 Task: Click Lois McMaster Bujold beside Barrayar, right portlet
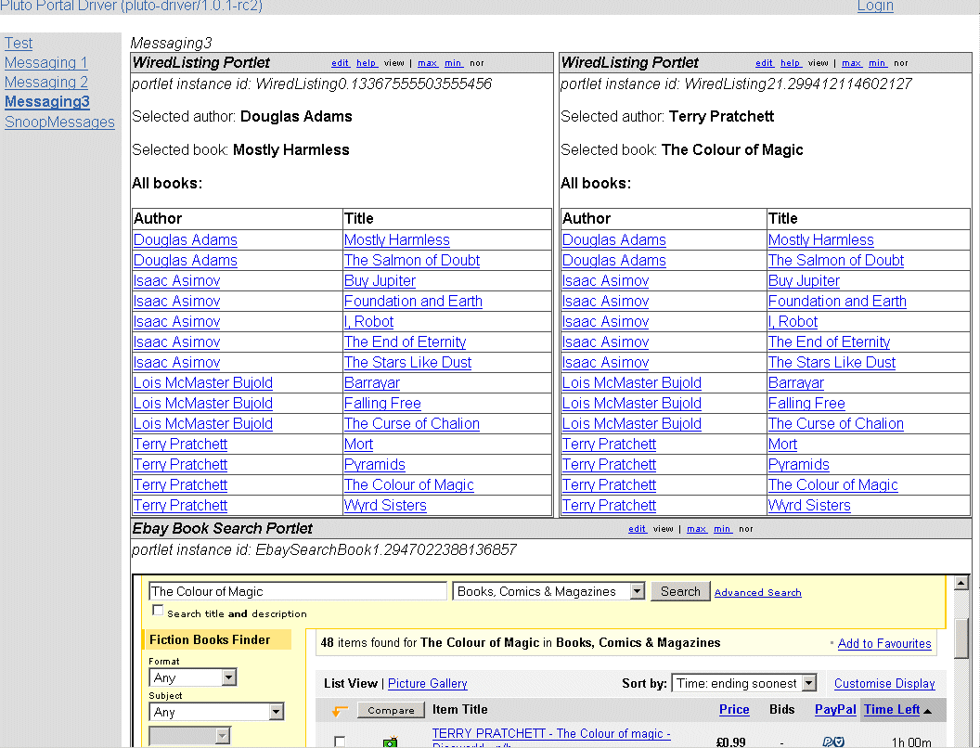[x=632, y=383]
